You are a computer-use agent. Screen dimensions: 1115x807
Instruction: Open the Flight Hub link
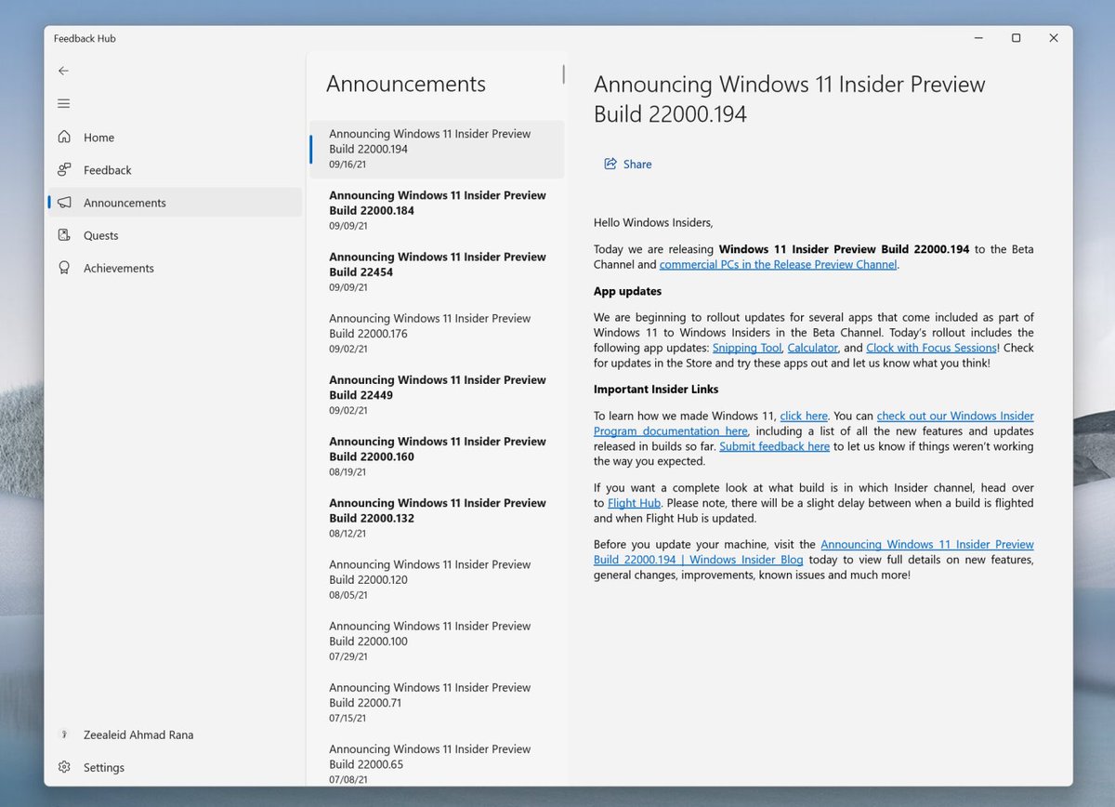pyautogui.click(x=634, y=503)
